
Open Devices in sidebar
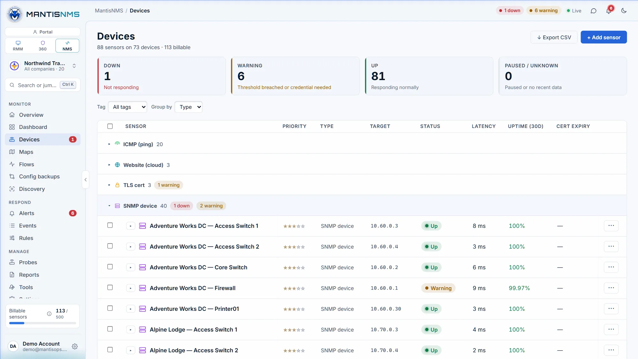click(43, 139)
